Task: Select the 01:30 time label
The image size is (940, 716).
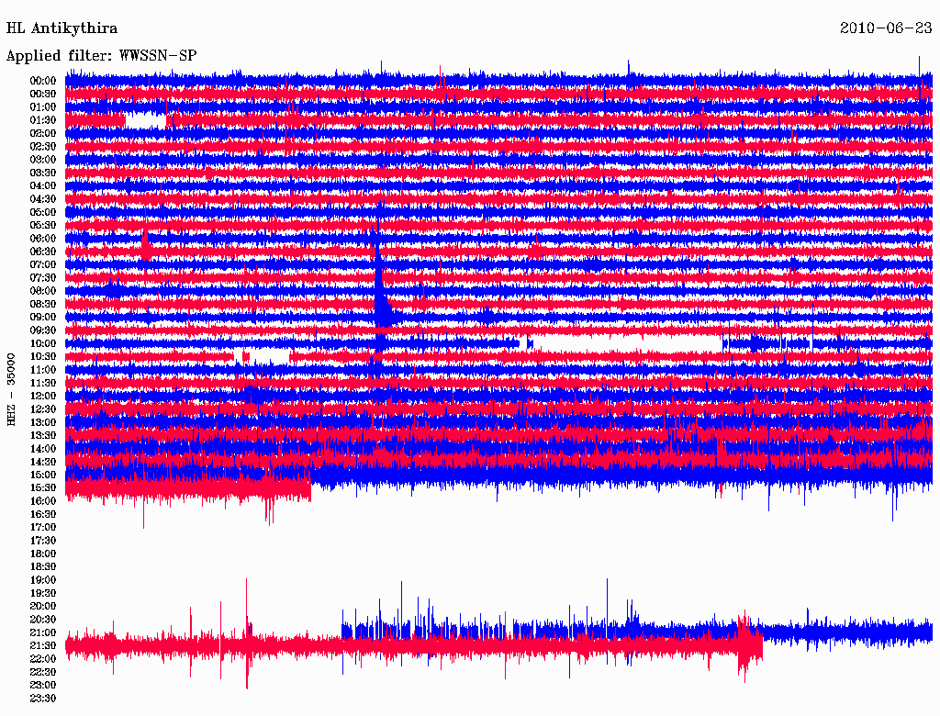Action: (43, 120)
